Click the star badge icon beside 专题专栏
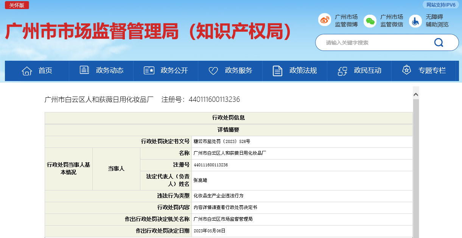Viewport: 462px width, 238px height. point(406,70)
